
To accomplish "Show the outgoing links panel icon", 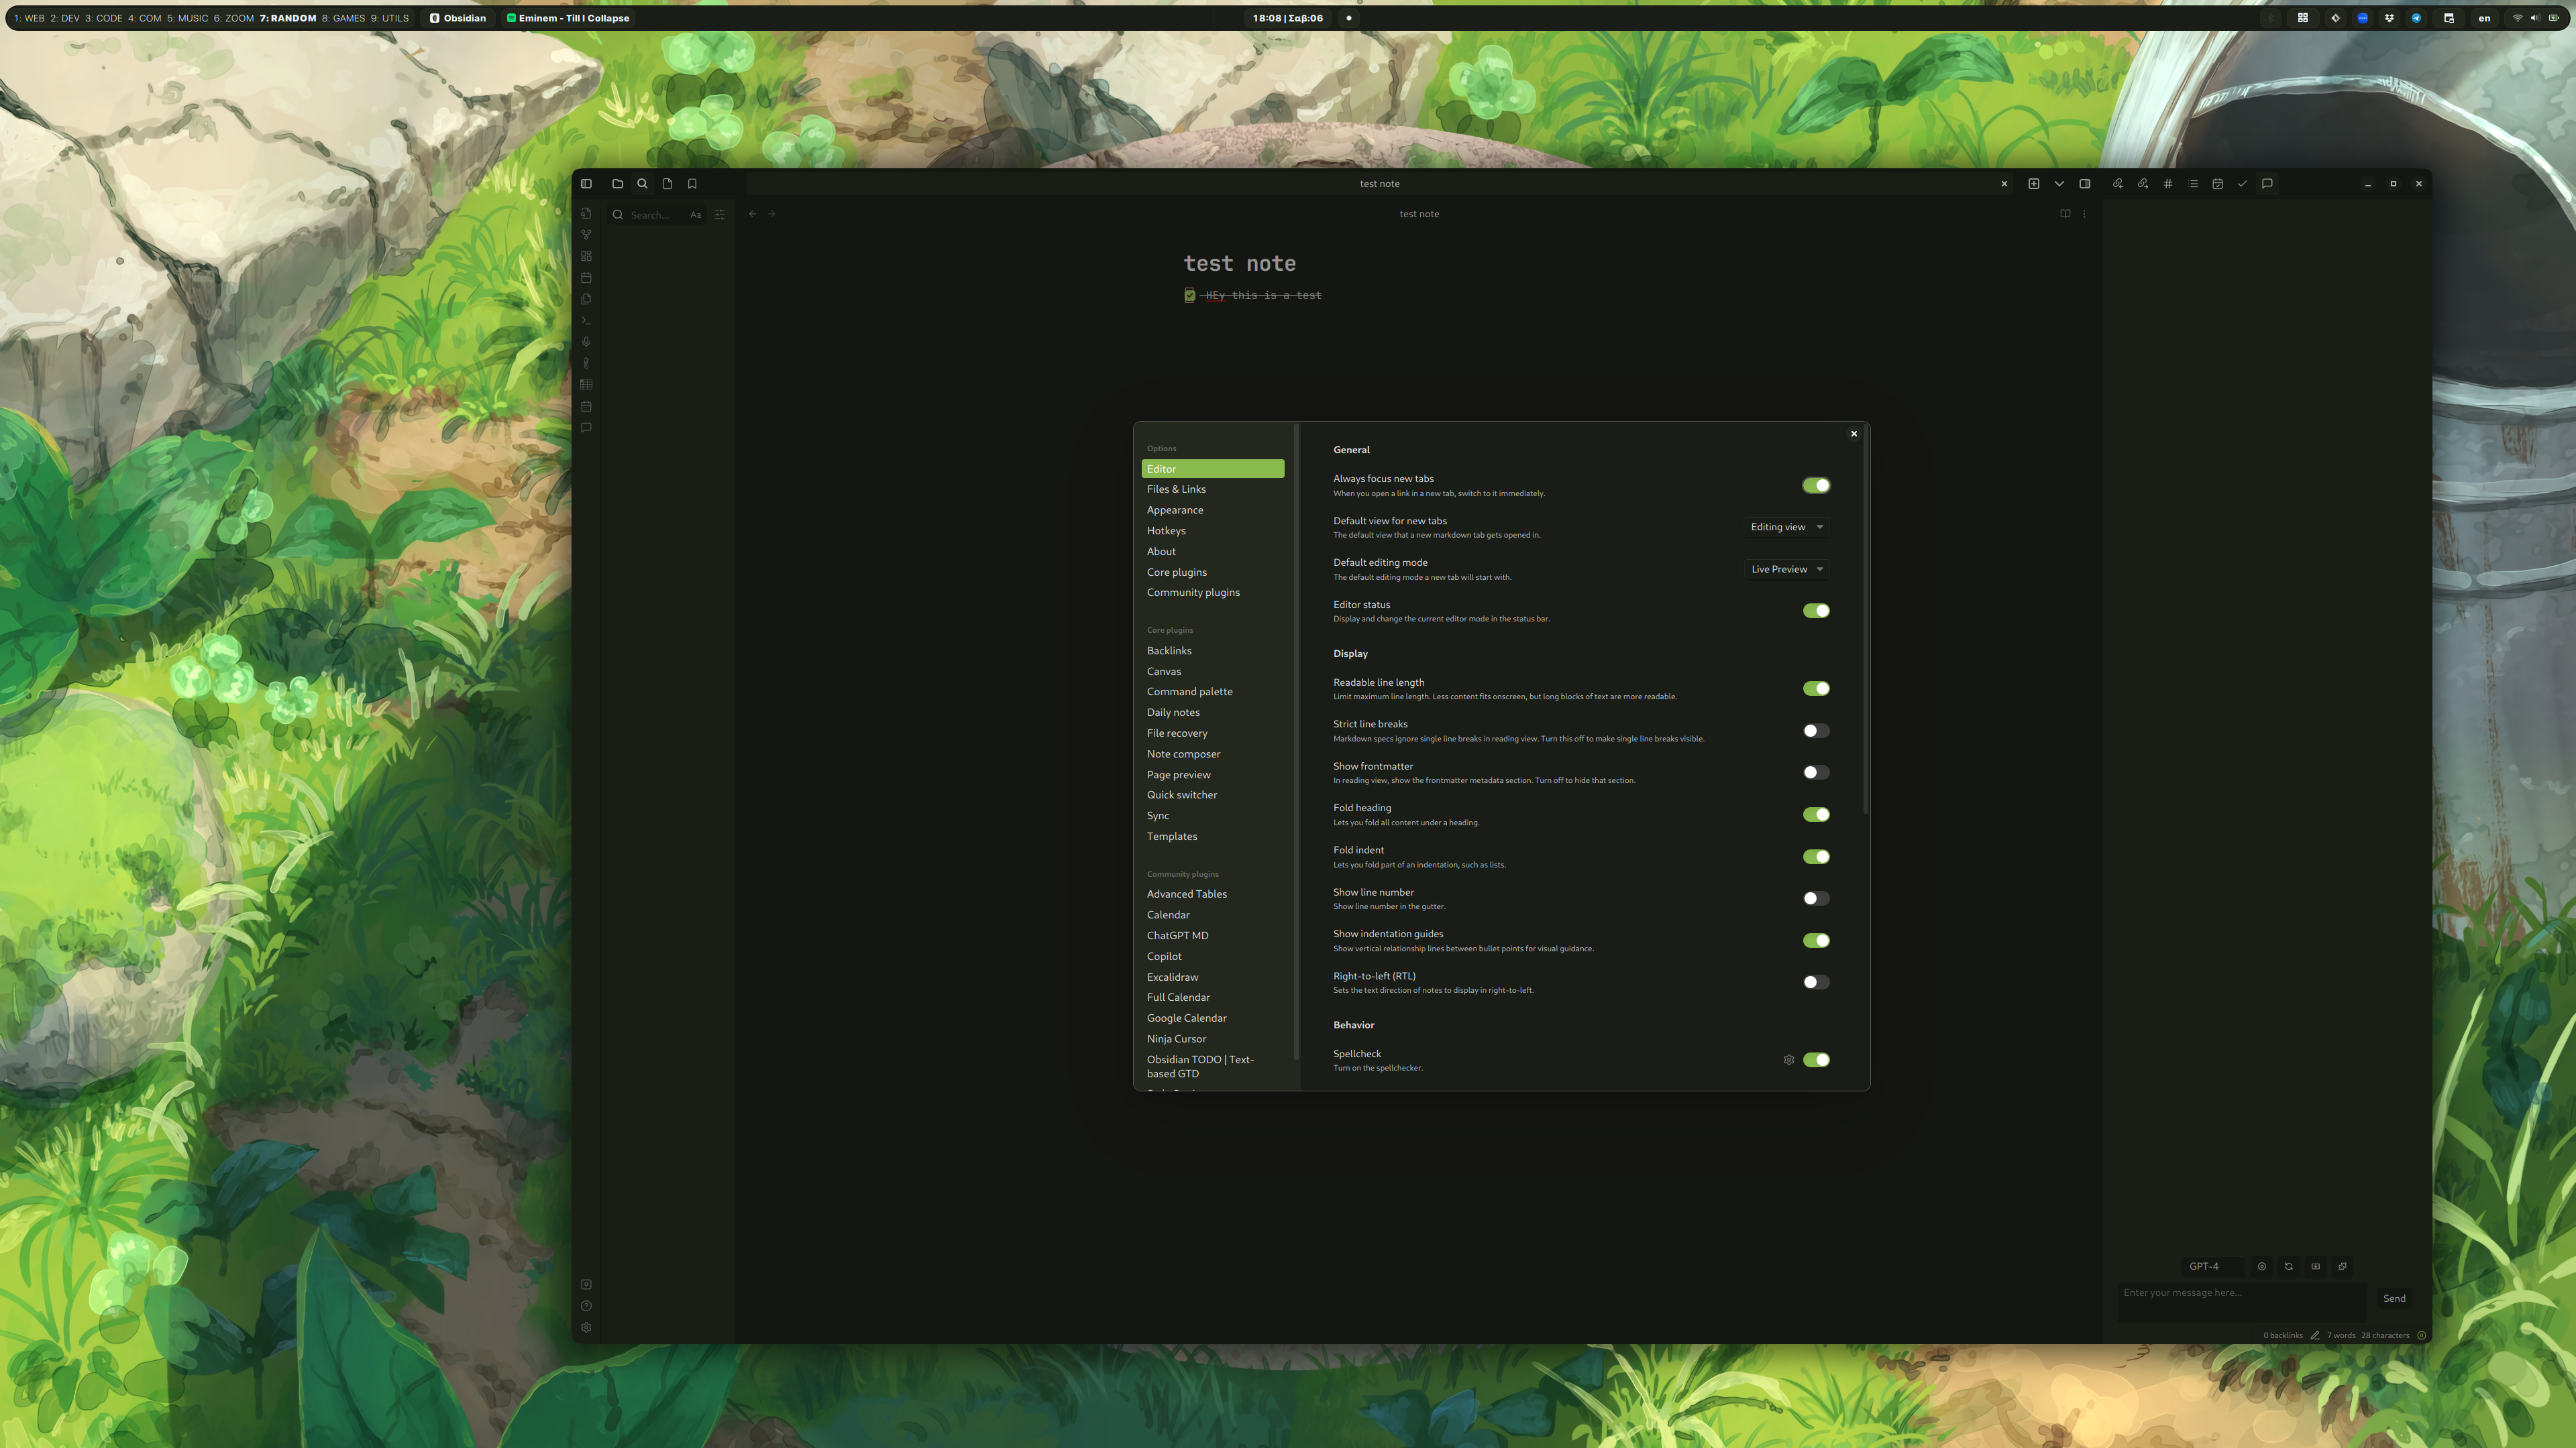I will 2142,184.
